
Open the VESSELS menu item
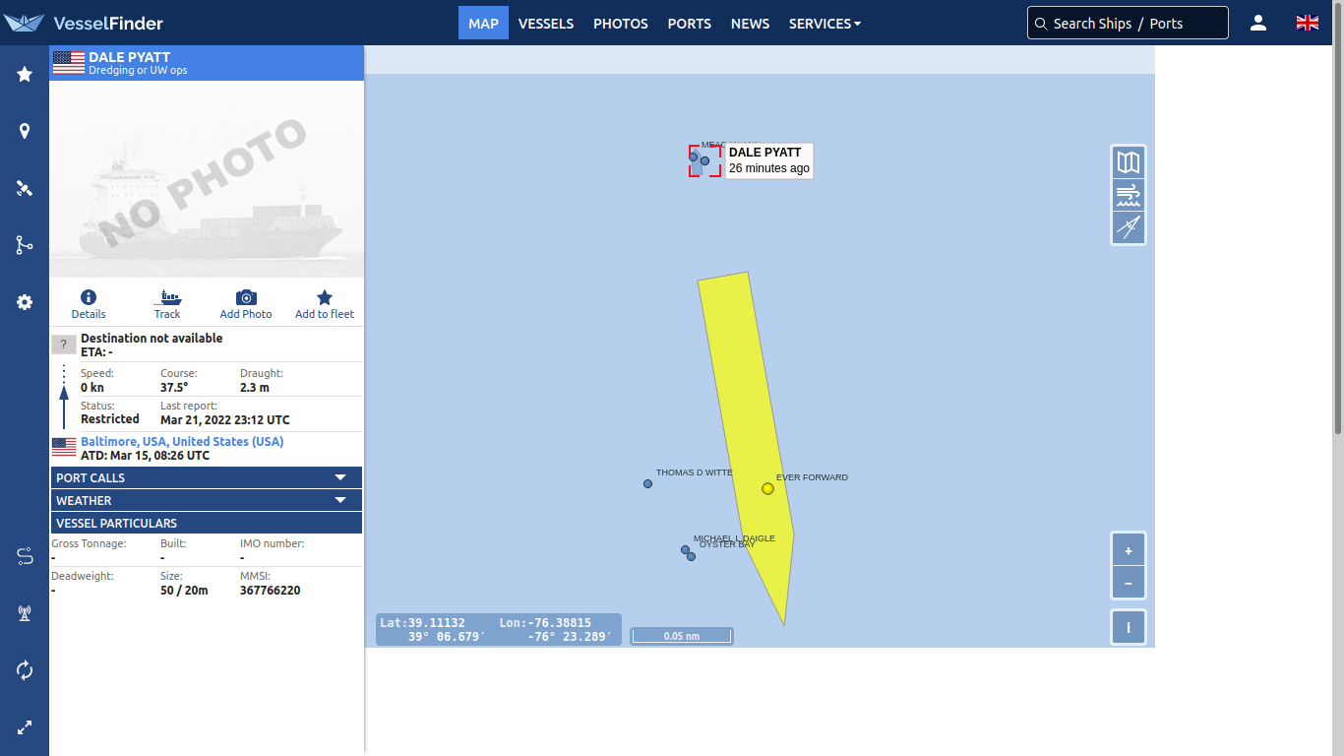[546, 23]
